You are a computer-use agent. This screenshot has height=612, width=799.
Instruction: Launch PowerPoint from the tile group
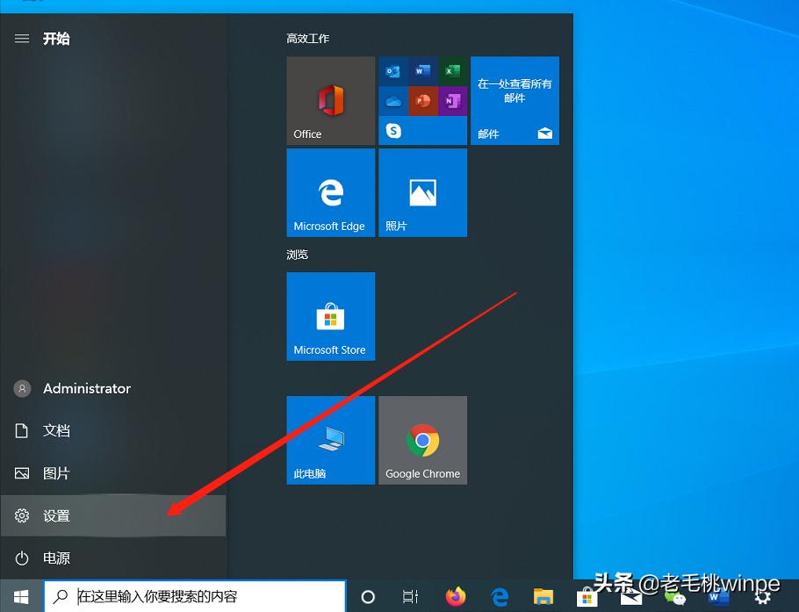coord(422,100)
